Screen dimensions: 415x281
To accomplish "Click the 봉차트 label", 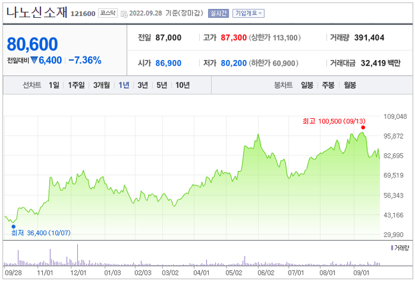I will pyautogui.click(x=283, y=85).
